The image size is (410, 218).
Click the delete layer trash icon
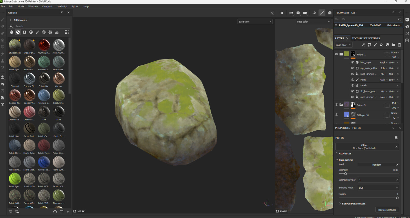click(399, 45)
